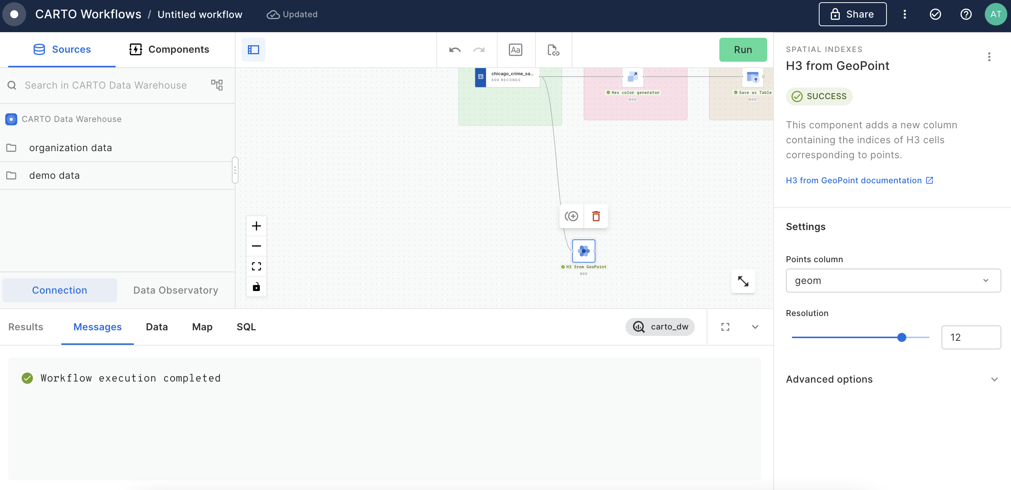Switch to the Sources tab
The height and width of the screenshot is (490, 1011).
(62, 49)
